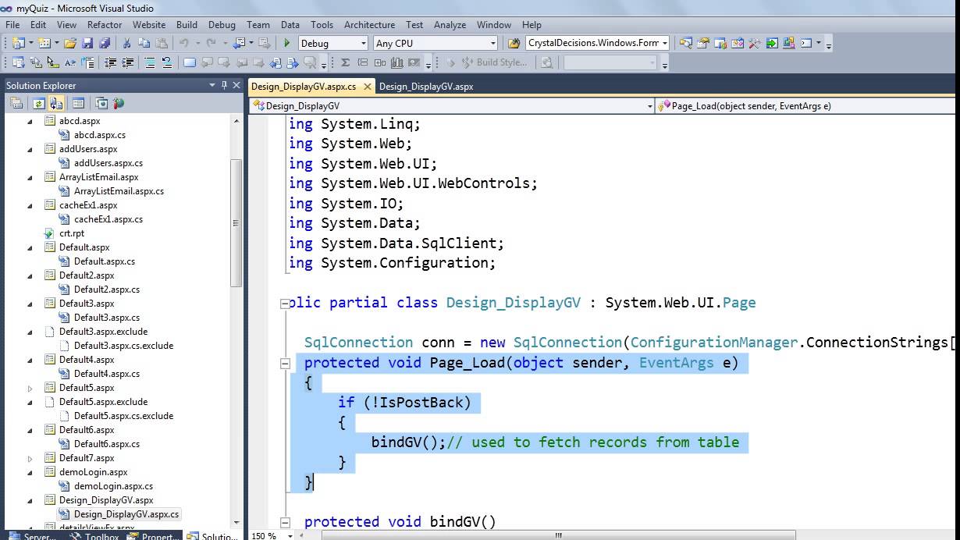Open the Analyze menu
The height and width of the screenshot is (540, 960).
pyautogui.click(x=450, y=24)
